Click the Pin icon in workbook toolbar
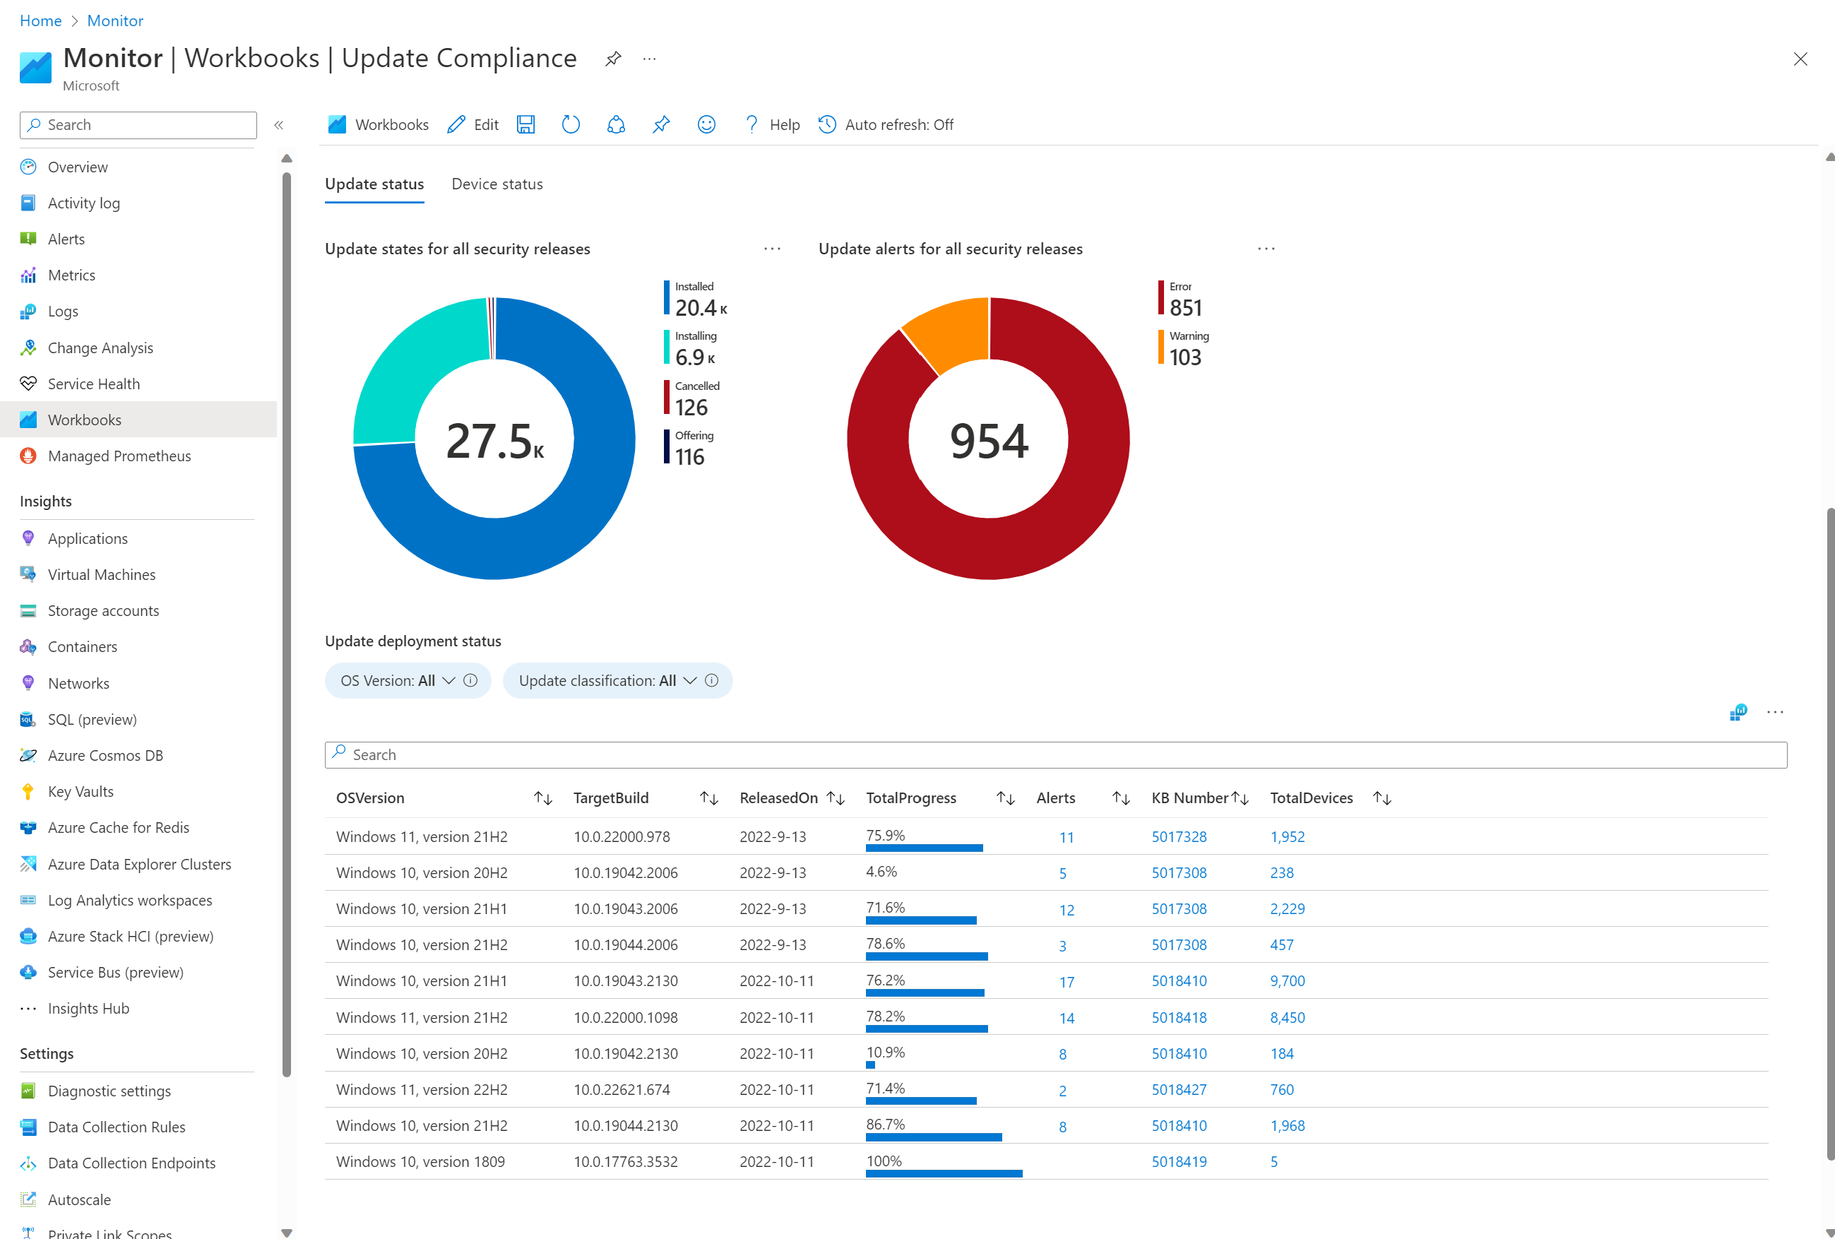 pos(661,125)
